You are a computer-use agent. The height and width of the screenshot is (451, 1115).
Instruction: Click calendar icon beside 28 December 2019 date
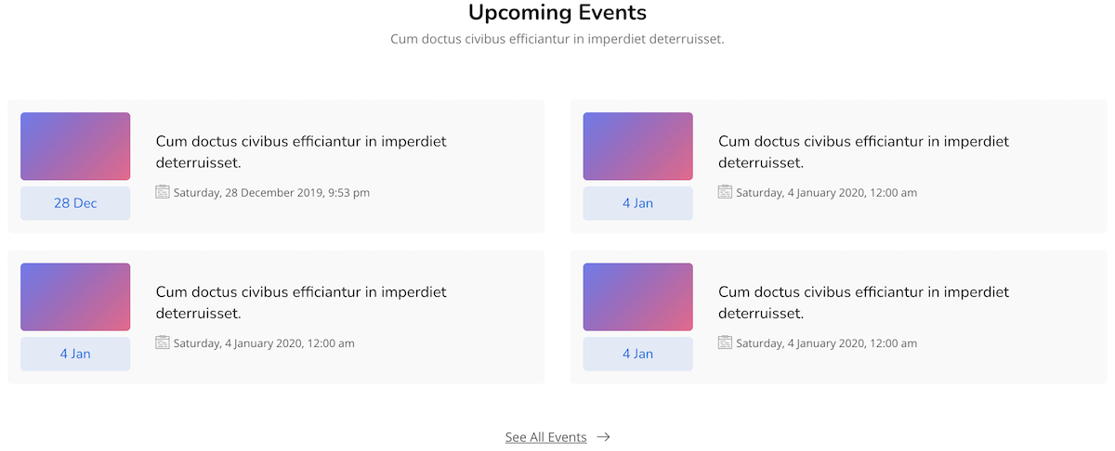click(163, 192)
